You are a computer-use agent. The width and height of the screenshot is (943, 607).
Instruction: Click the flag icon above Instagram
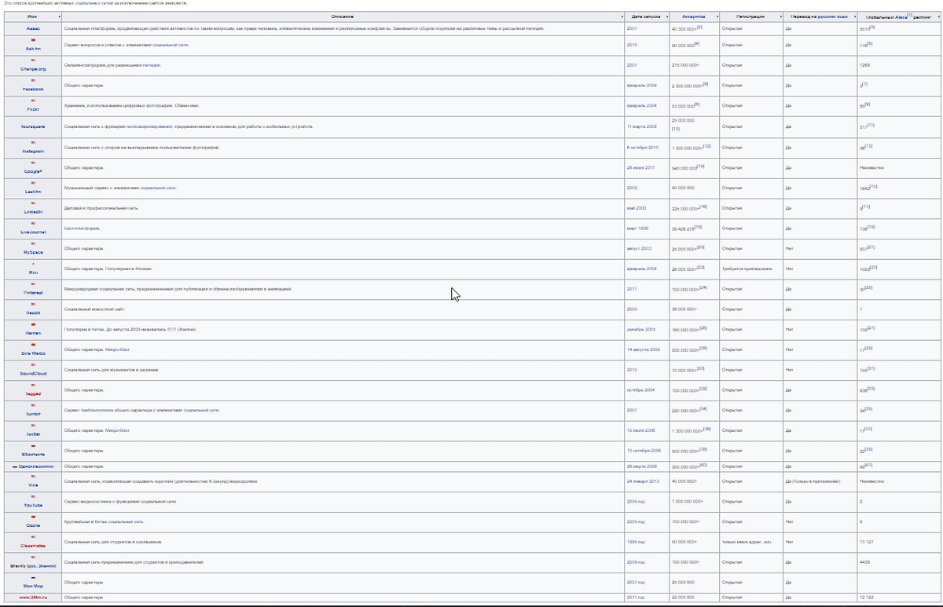point(32,141)
